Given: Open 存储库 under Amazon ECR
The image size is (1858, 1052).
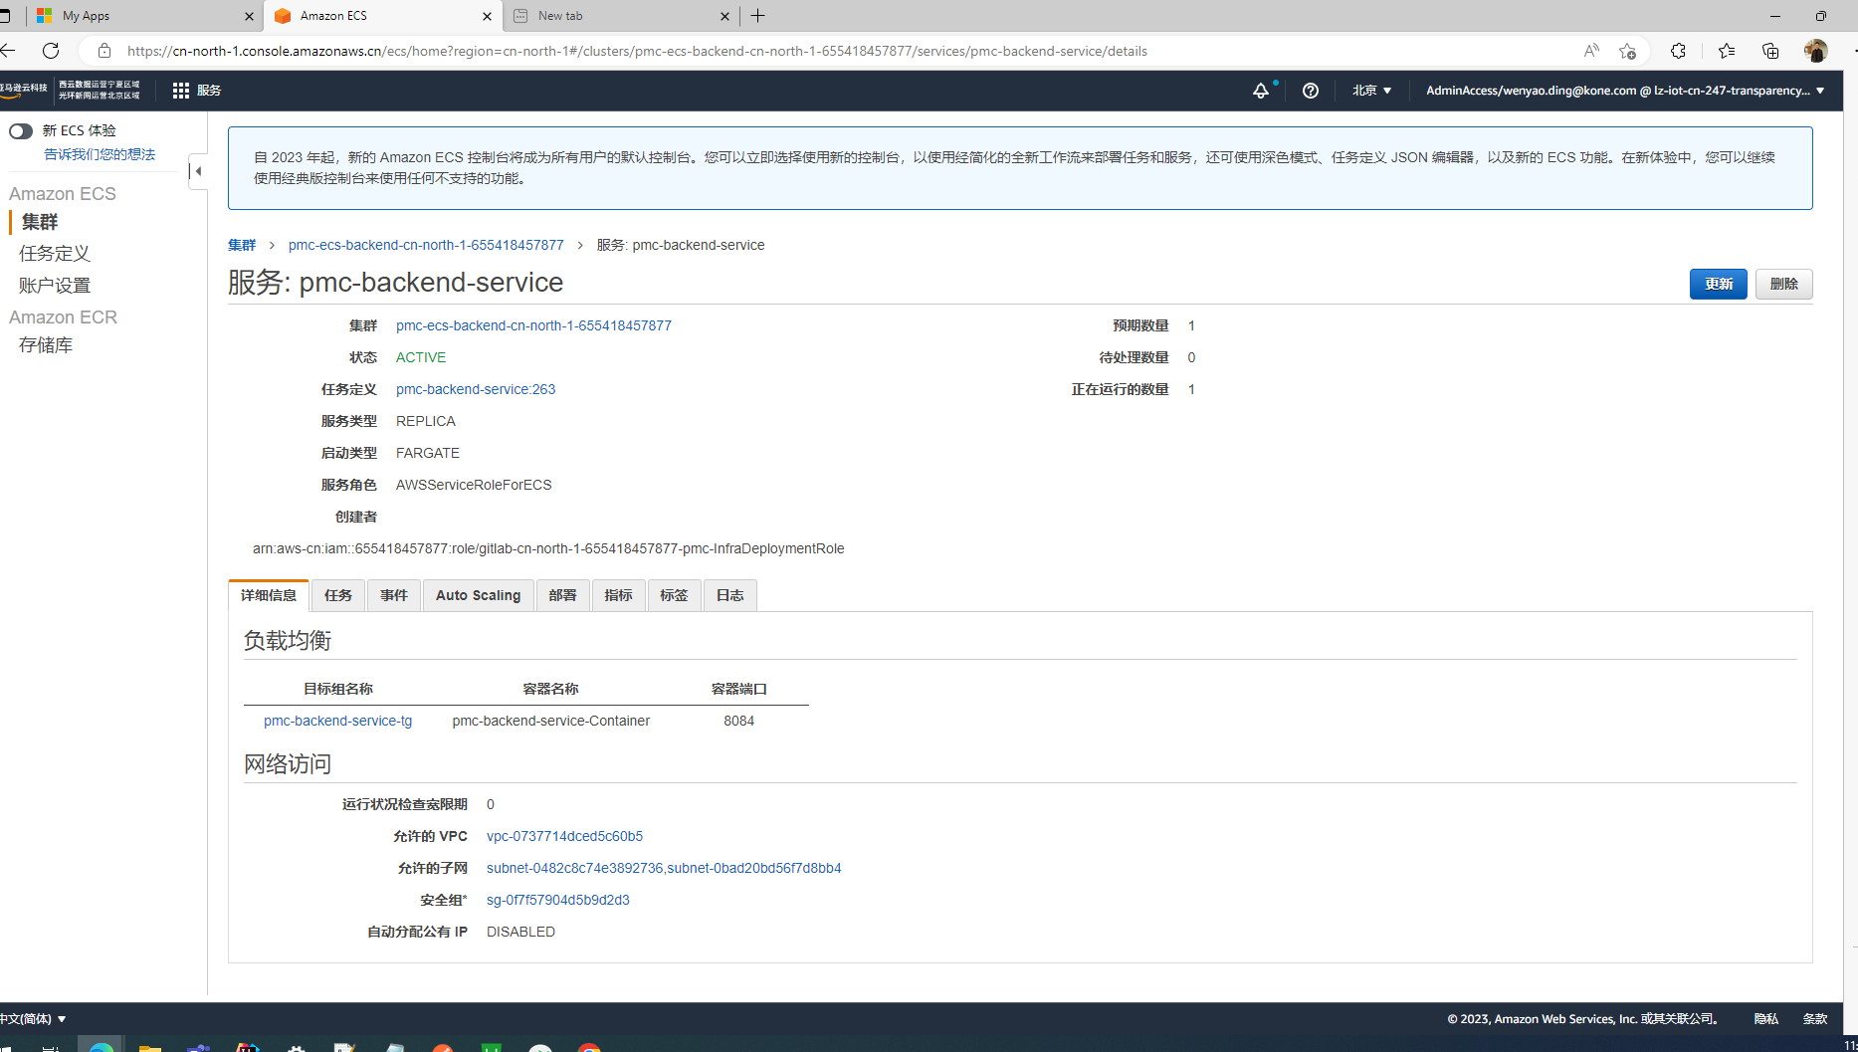Looking at the screenshot, I should [x=46, y=345].
